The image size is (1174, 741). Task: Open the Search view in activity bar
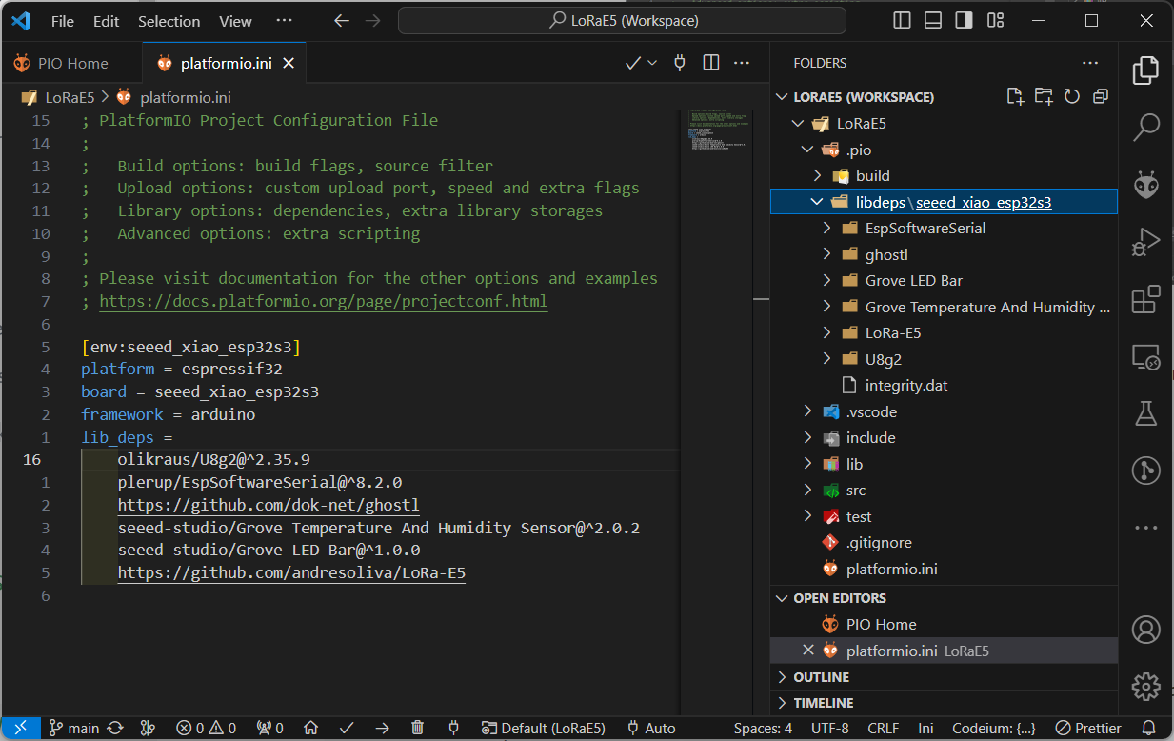1145,127
